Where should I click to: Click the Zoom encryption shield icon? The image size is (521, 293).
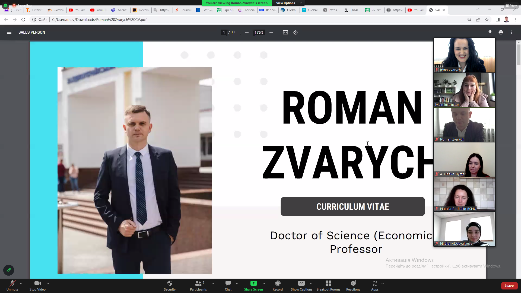tap(5, 5)
